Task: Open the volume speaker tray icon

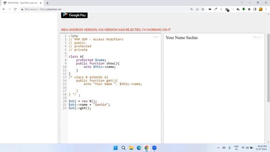Action: pos(247,148)
